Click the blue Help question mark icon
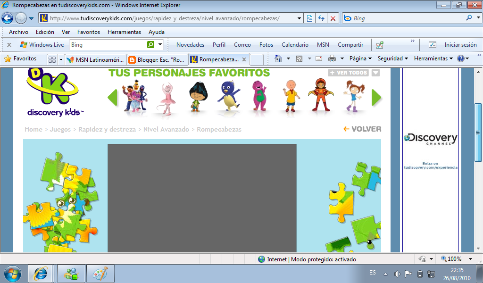The image size is (483, 283). tap(461, 58)
